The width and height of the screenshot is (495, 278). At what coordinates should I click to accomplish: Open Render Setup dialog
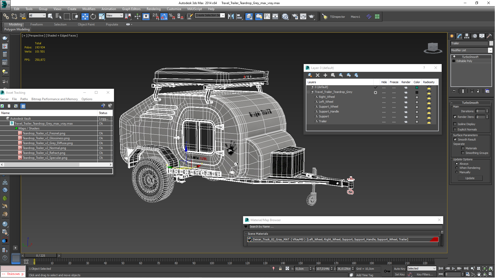295,16
